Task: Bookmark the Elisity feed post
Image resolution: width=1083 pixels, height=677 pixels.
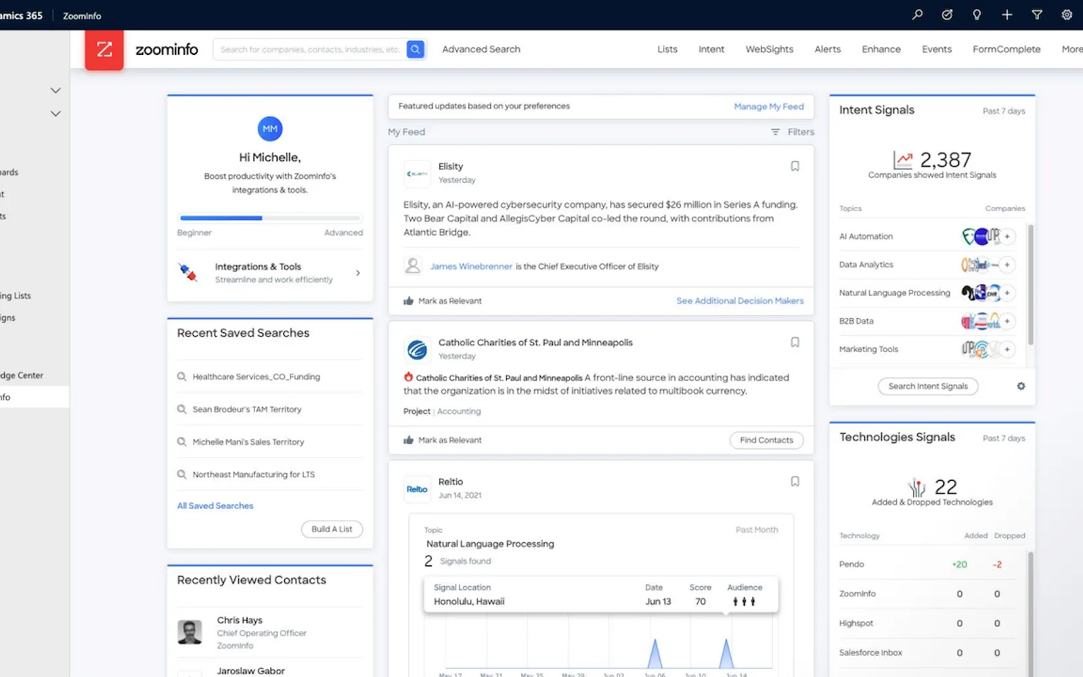Action: point(795,167)
